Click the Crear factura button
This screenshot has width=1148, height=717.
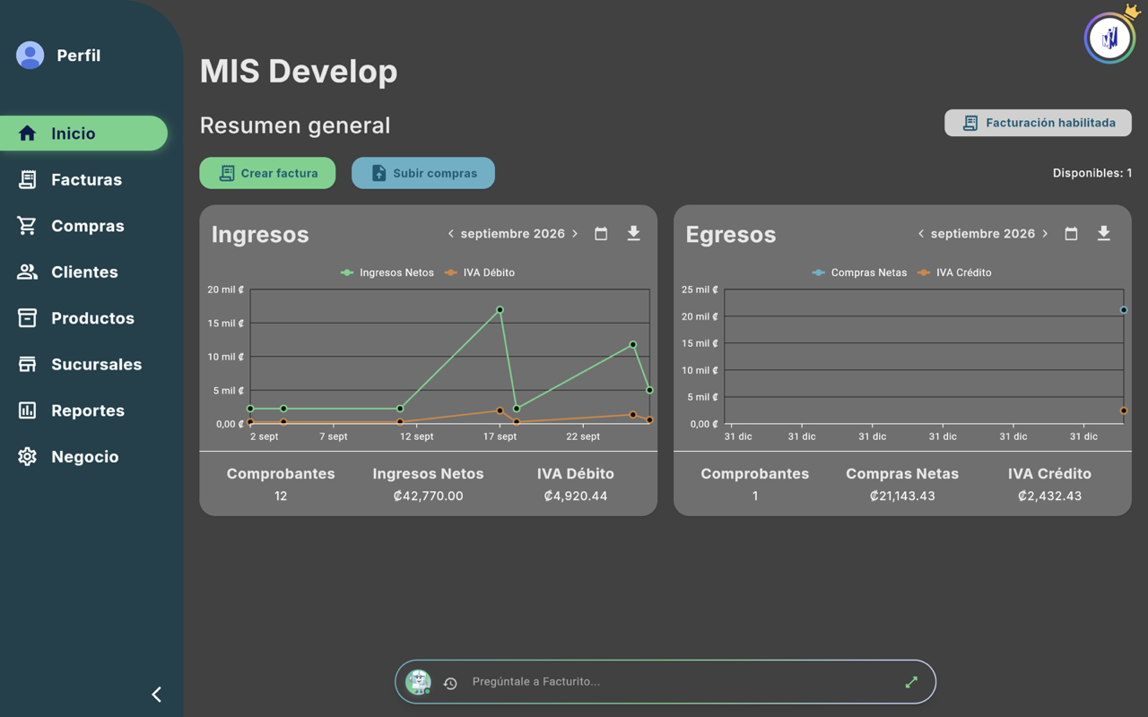coord(267,173)
